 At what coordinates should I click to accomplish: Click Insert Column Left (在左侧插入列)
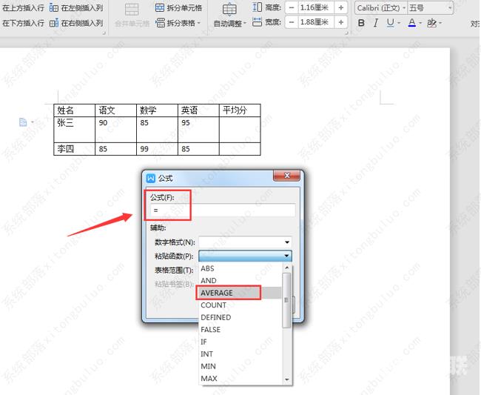pyautogui.click(x=76, y=8)
